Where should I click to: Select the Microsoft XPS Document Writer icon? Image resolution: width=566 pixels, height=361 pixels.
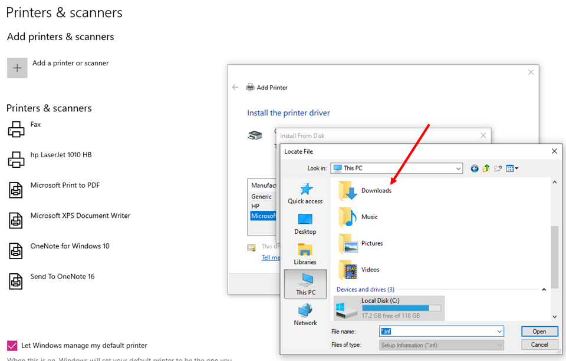[x=16, y=220]
